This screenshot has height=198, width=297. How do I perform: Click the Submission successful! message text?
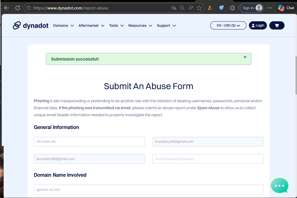tap(75, 59)
